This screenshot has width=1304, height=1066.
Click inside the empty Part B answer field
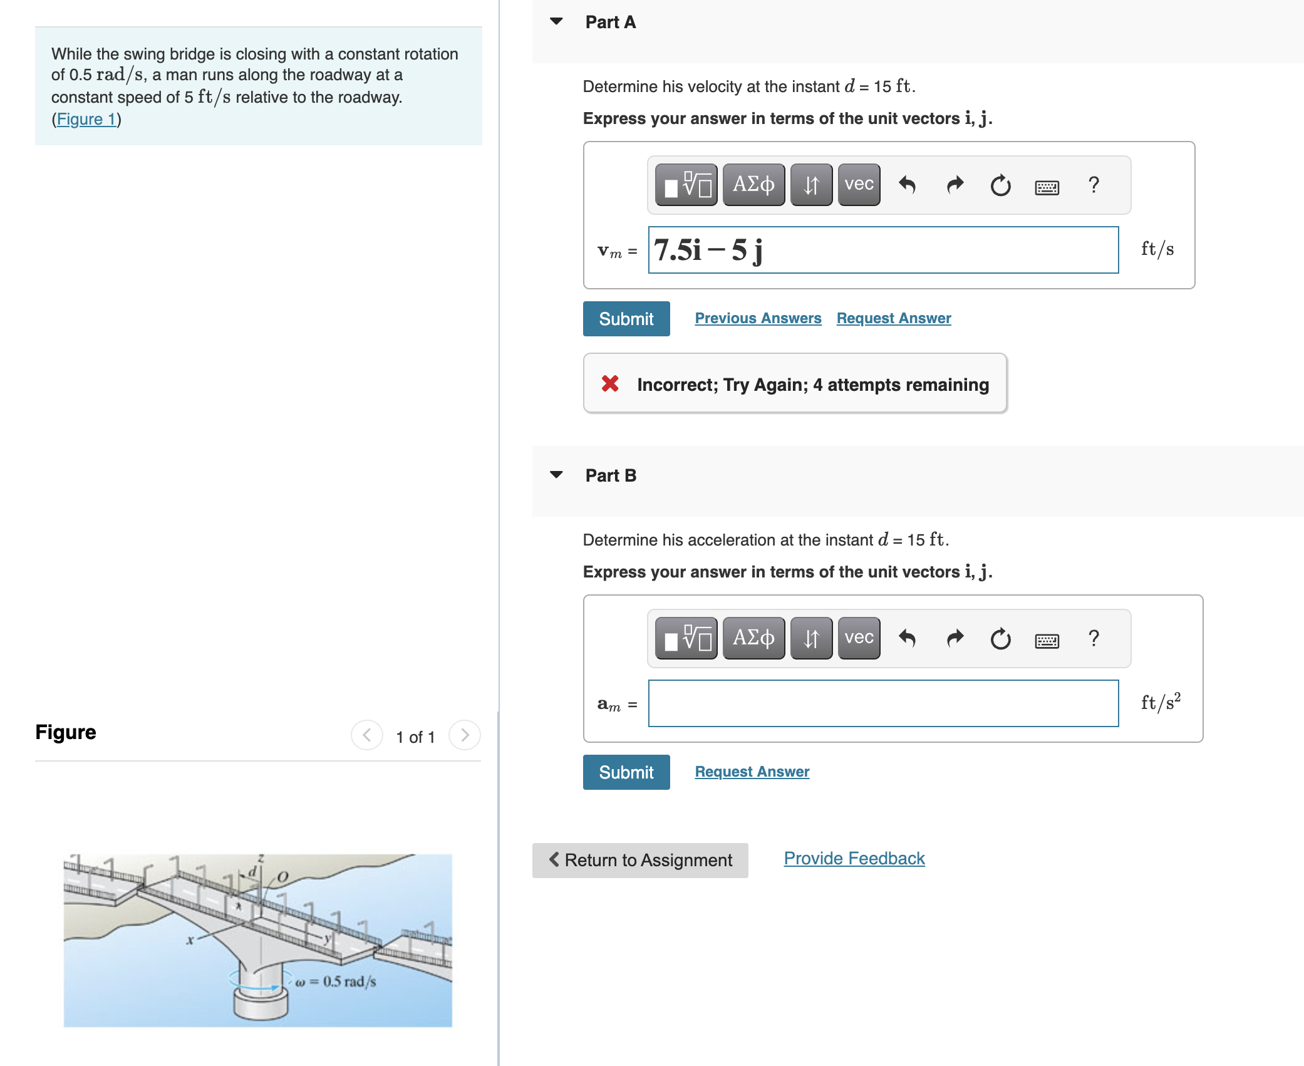[883, 703]
